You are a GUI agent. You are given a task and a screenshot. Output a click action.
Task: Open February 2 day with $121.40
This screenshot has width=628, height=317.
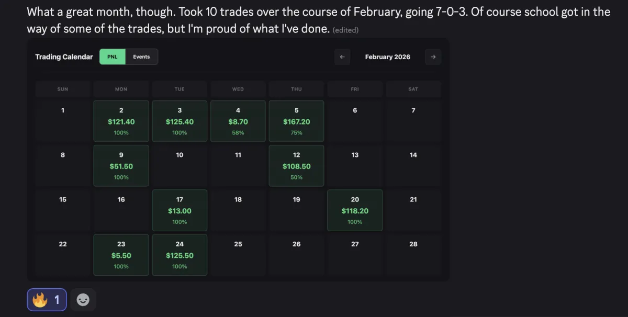[x=121, y=121]
